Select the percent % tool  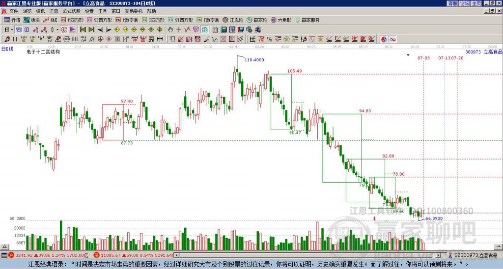pyautogui.click(x=270, y=39)
